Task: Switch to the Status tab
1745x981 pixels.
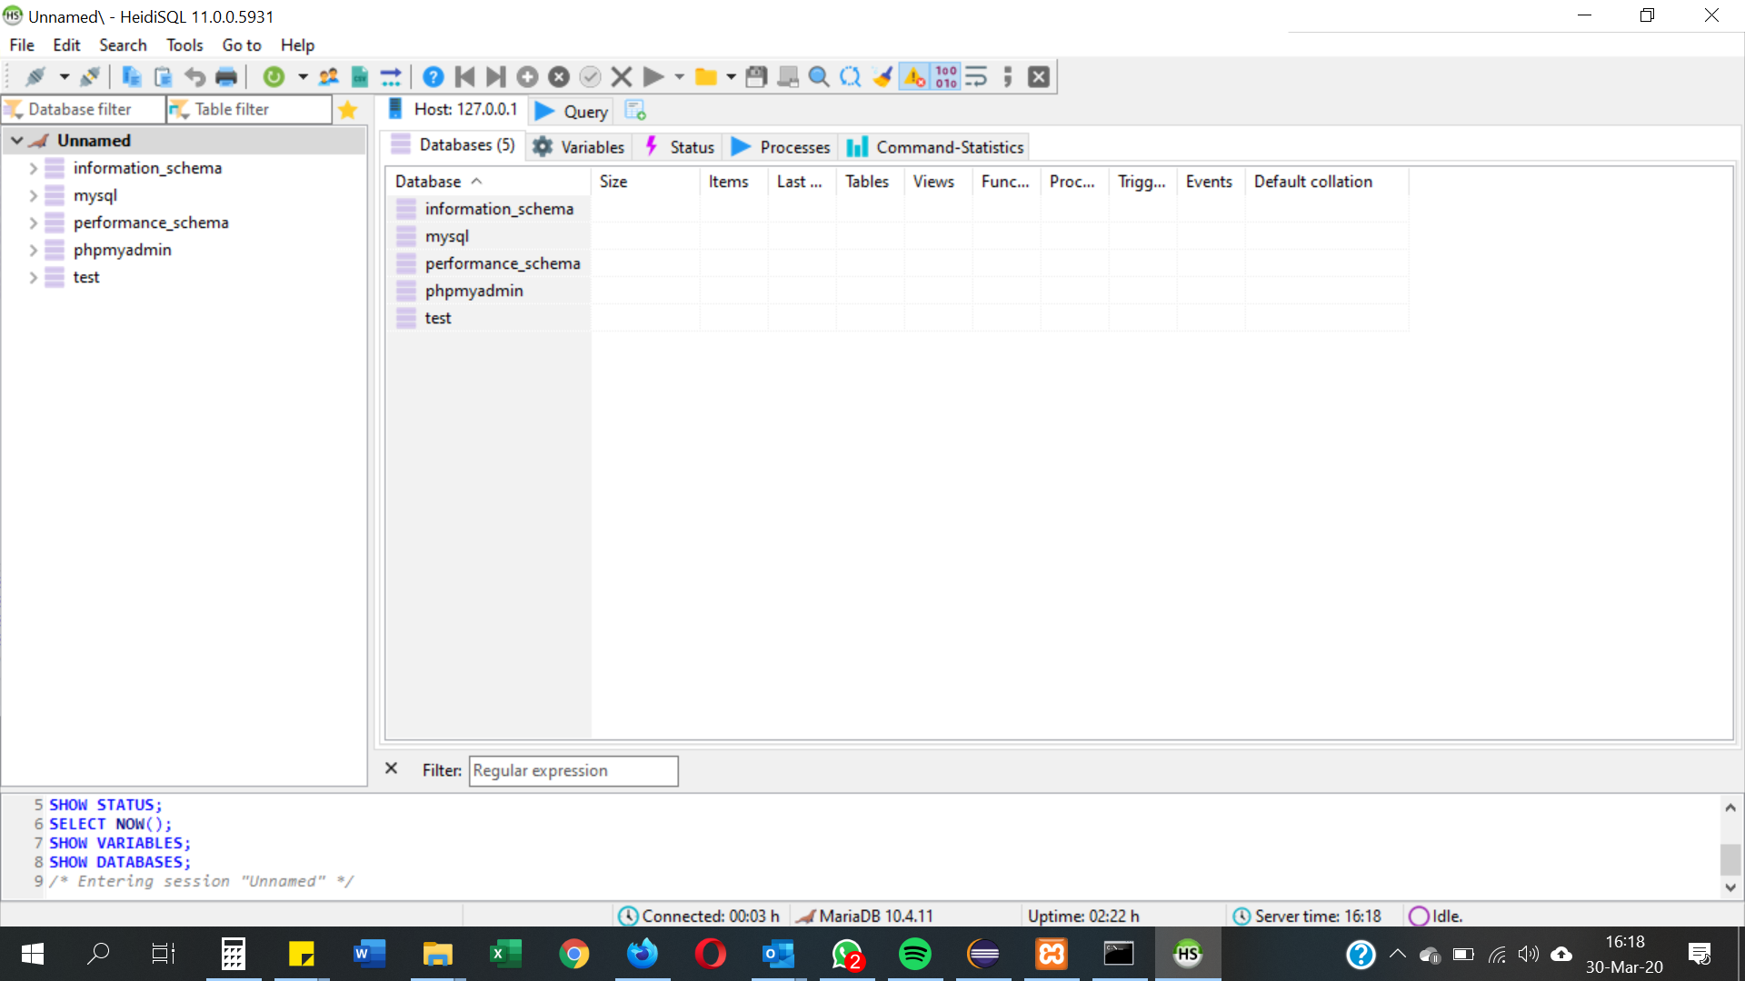Action: pyautogui.click(x=680, y=147)
